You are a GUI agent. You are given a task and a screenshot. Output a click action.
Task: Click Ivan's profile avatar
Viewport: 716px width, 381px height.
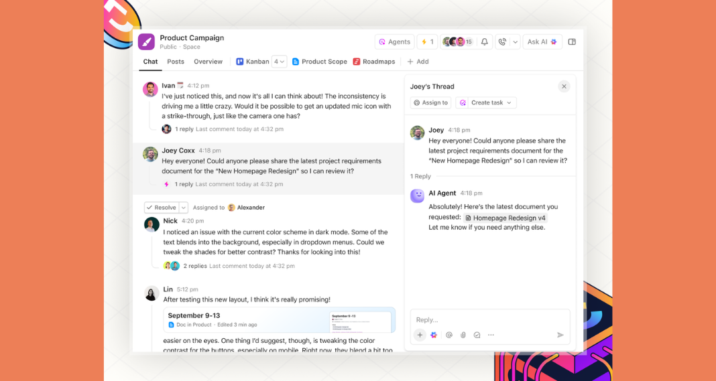pyautogui.click(x=150, y=89)
